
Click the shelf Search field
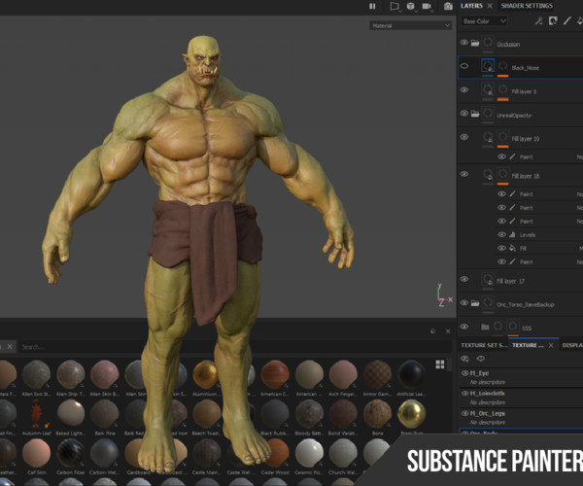click(x=234, y=347)
